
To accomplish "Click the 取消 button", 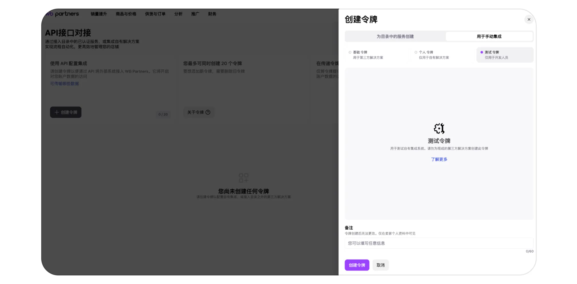I will (381, 265).
